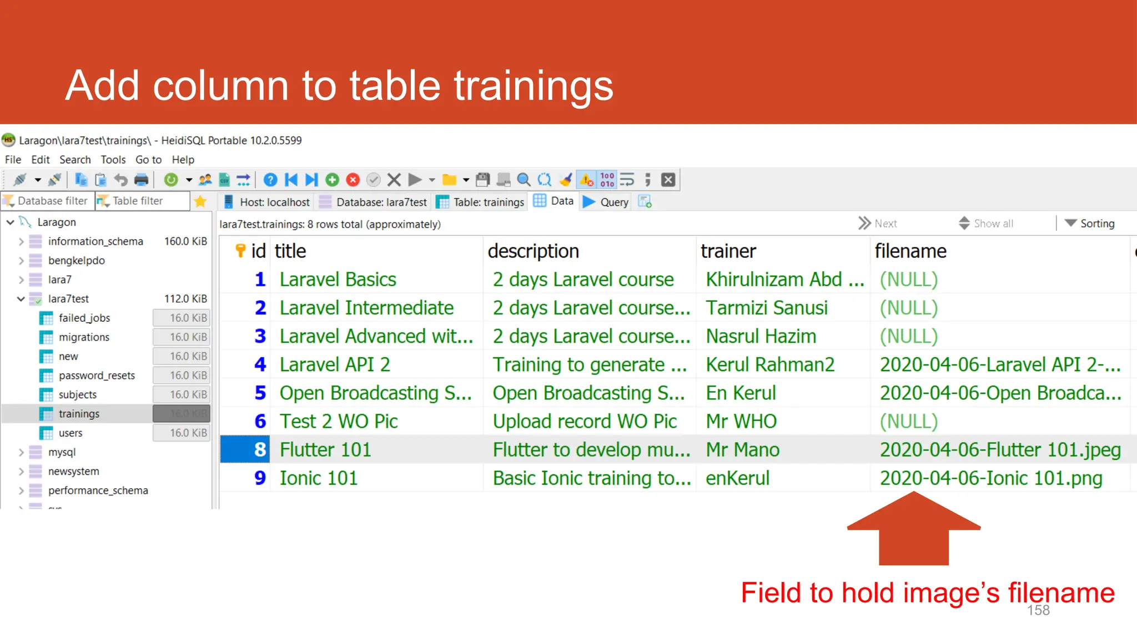
Task: Open the Tools menu
Action: point(113,160)
